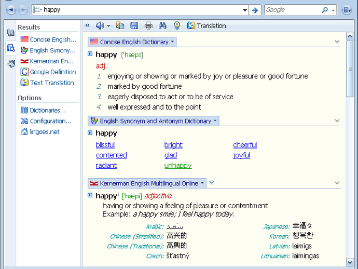This screenshot has width=358, height=269.
Task: Go back with the back arrow button
Action: tap(11, 10)
